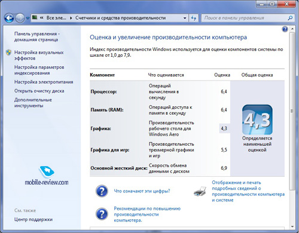This screenshot has width=299, height=233.
Task: Click the 'Общая оценка' column header
Action: click(257, 75)
